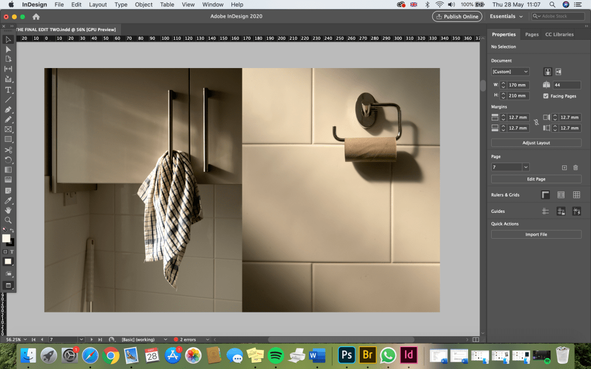Uncheck the Facing Pages checkbox
The width and height of the screenshot is (591, 369).
(x=546, y=96)
